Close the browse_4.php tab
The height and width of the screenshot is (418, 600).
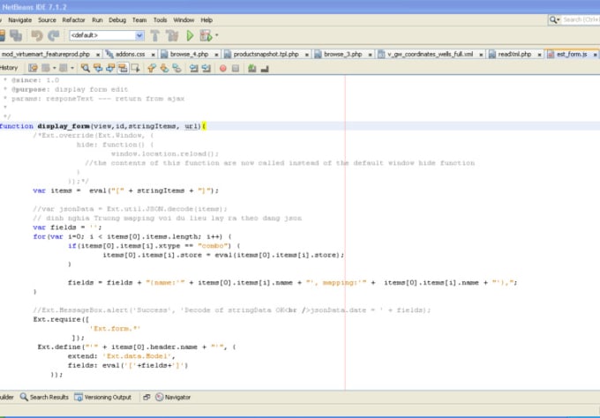[x=216, y=55]
